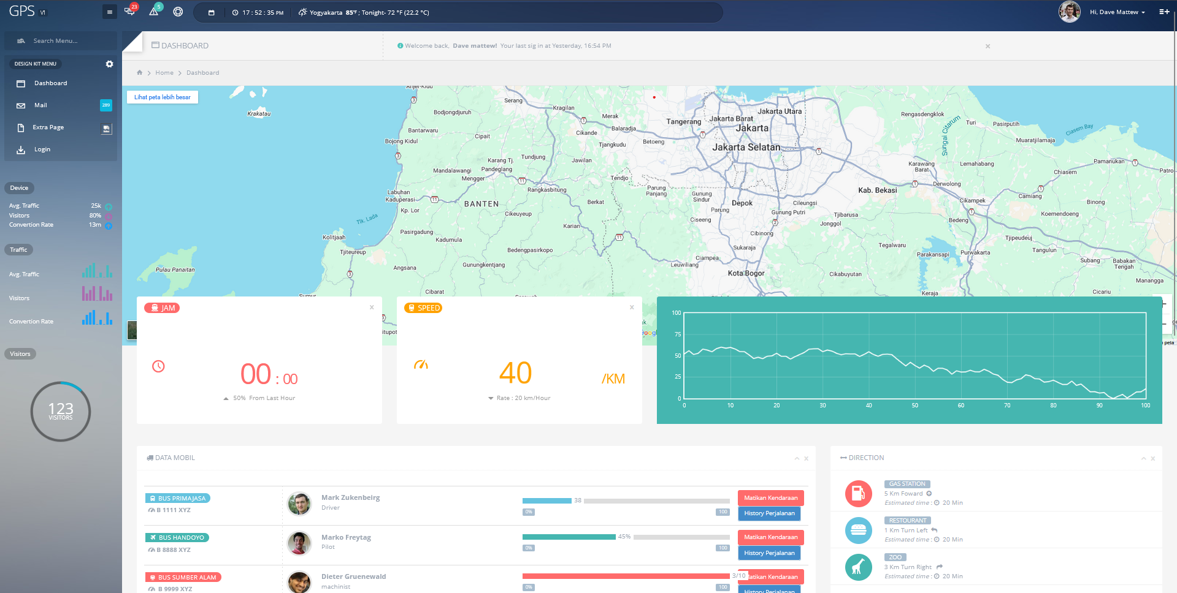Click the restaurant burger icon
This screenshot has height=593, width=1177.
858,530
